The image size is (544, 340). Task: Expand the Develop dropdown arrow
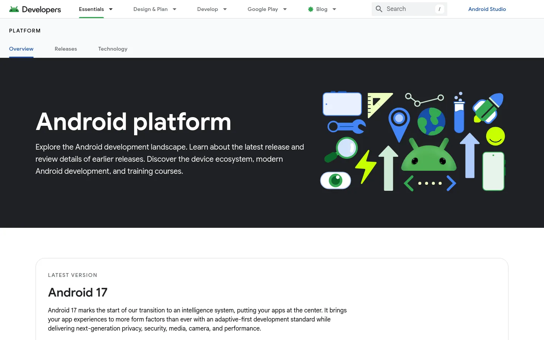[x=225, y=9]
